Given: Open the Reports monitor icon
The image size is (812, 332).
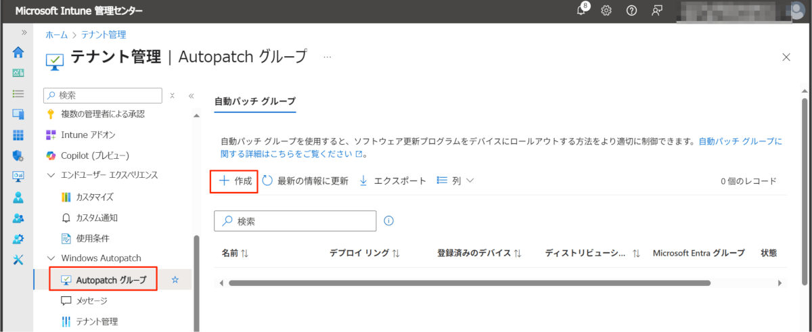Looking at the screenshot, I should (x=18, y=176).
